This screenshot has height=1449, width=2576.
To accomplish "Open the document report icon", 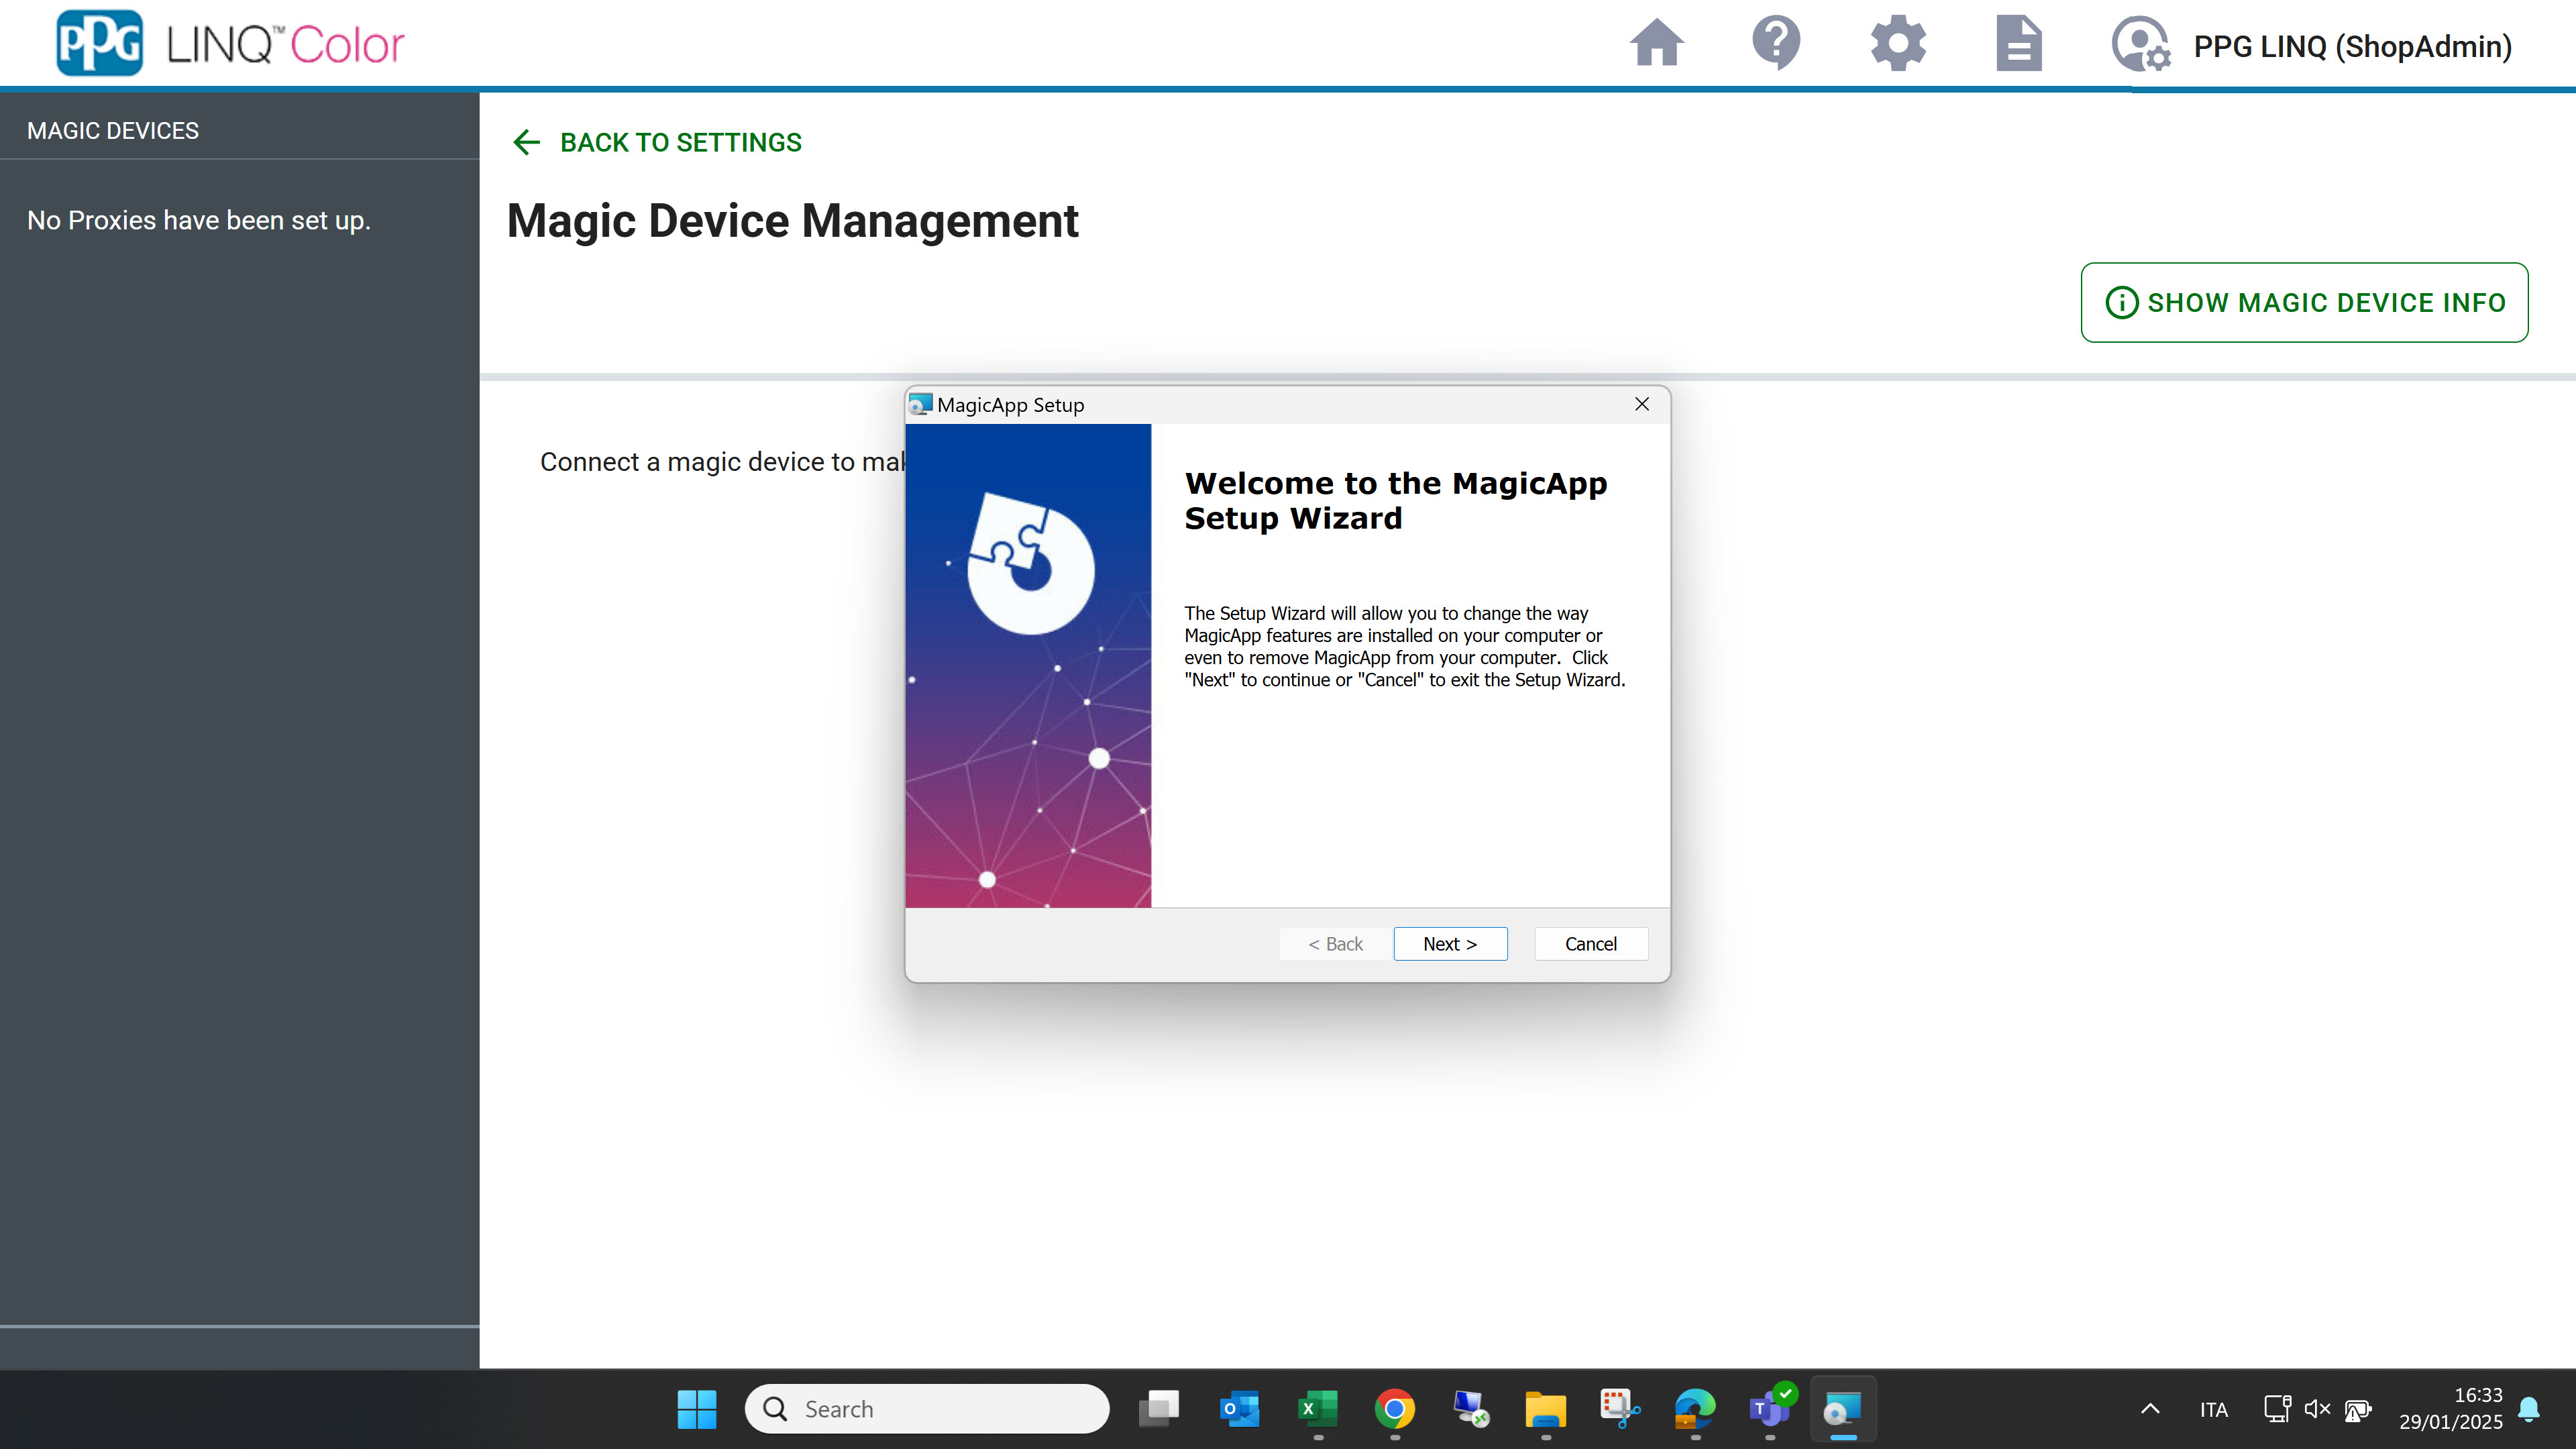I will [x=2018, y=44].
